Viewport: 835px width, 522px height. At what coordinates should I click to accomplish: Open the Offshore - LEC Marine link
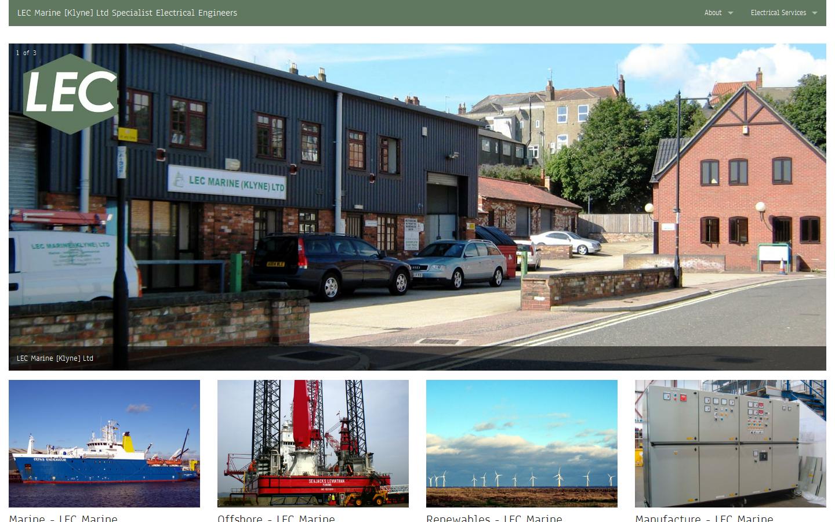click(276, 518)
